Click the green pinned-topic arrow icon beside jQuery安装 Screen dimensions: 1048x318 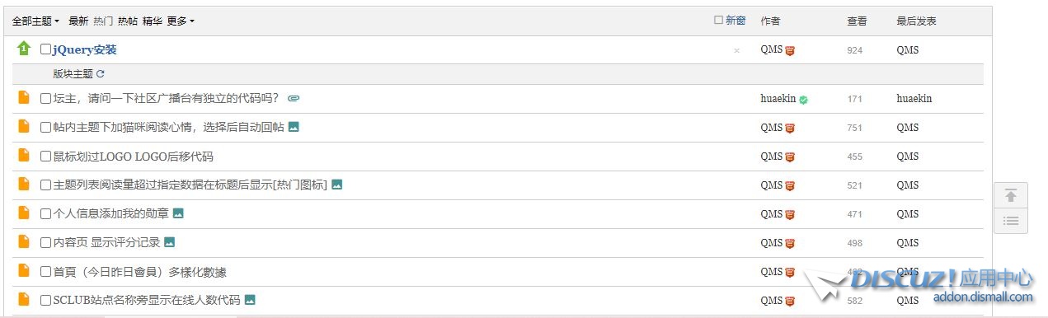(x=24, y=49)
